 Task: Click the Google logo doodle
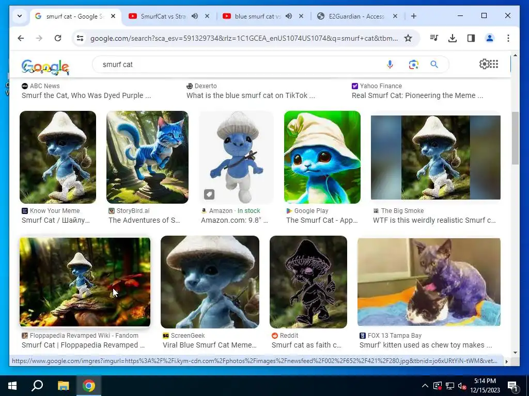pyautogui.click(x=45, y=67)
